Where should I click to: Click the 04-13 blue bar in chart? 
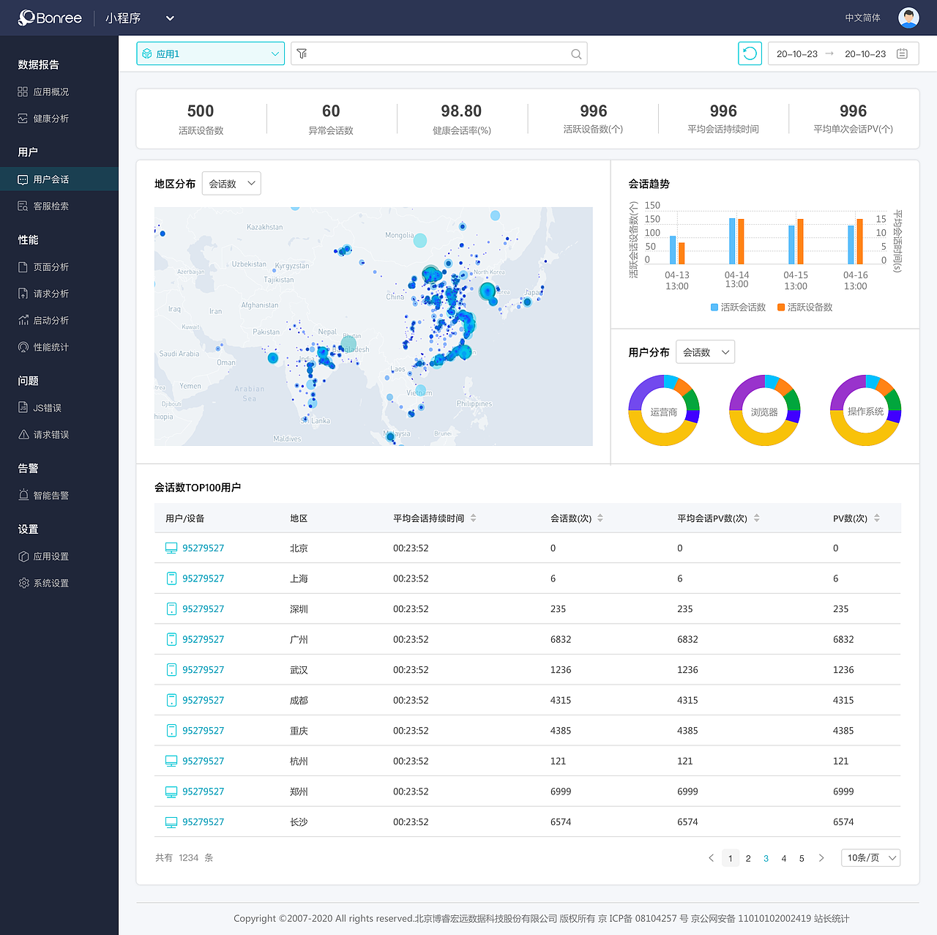point(673,250)
